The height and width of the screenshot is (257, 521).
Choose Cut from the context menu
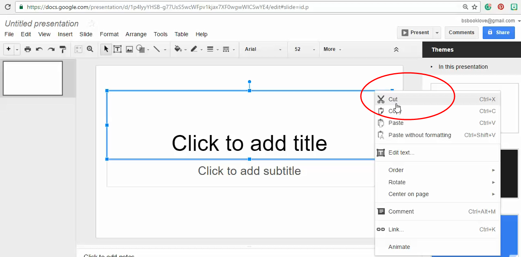(393, 99)
